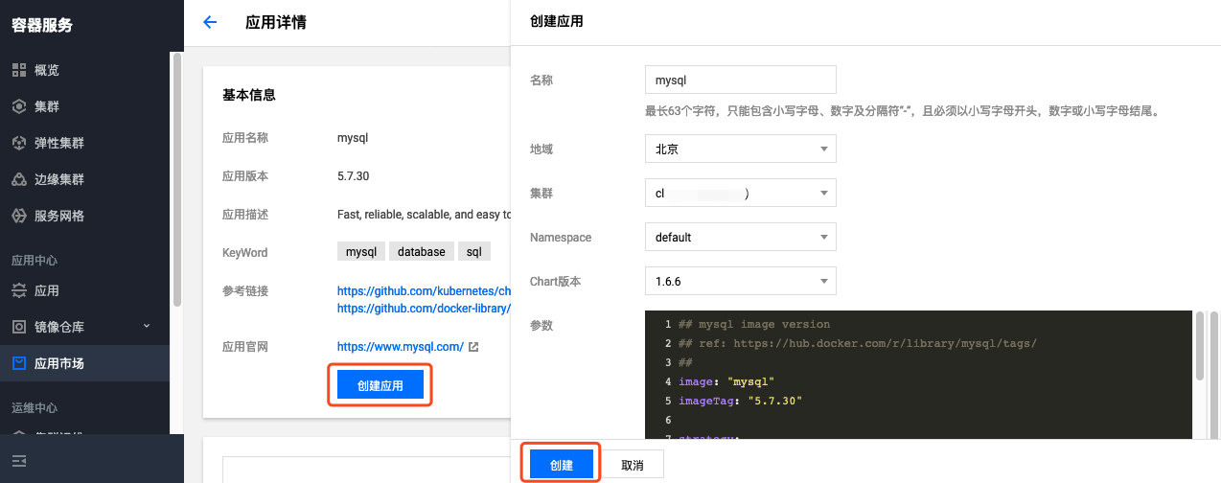Screen dimensions: 1221x483
Task: Open the https://www.mysql.com/ link
Action: 401,347
